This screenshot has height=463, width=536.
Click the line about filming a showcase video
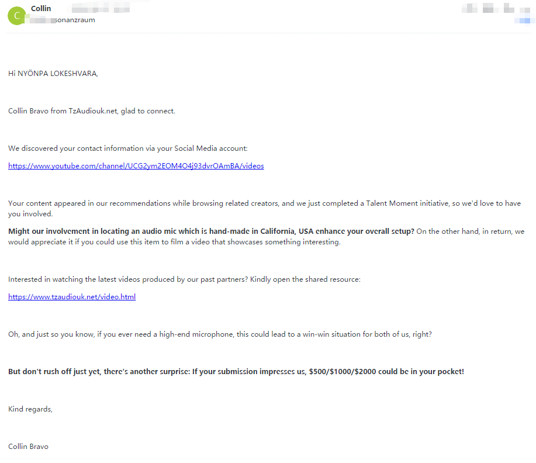(174, 242)
